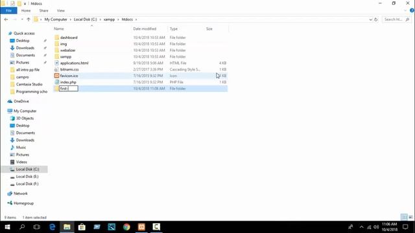Switch to the View tab
Viewport: 415px width, 233px height.
(x=60, y=10)
